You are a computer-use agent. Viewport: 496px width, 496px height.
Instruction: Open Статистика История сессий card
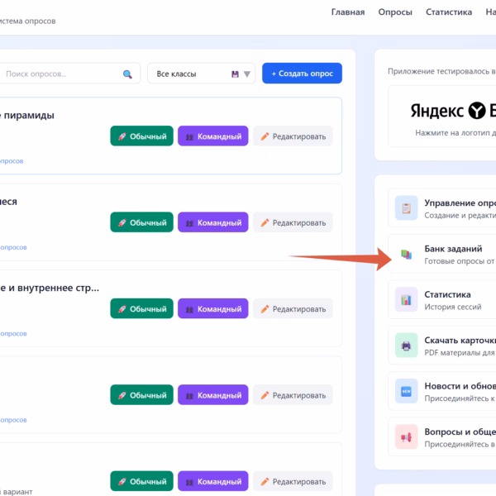tap(442, 300)
